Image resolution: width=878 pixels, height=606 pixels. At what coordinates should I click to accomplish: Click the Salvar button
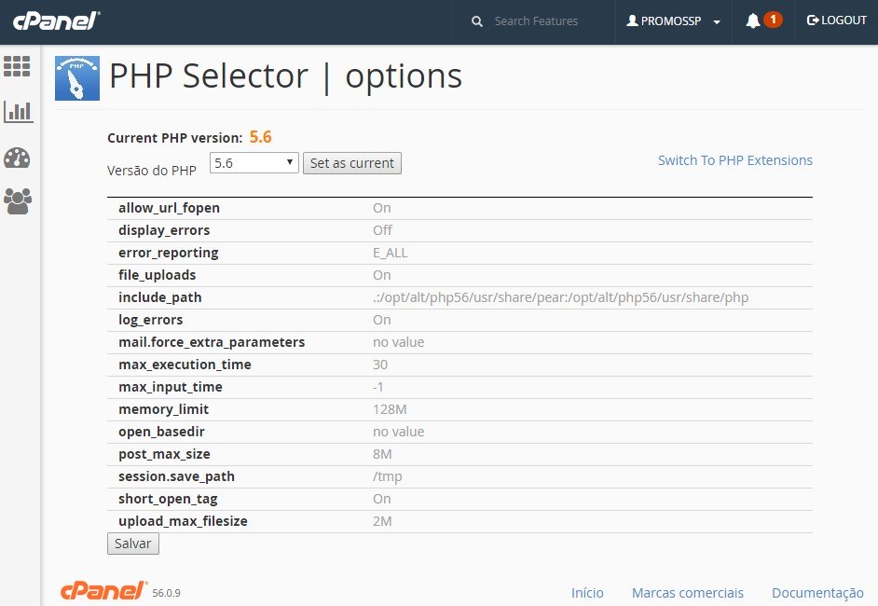click(x=133, y=544)
